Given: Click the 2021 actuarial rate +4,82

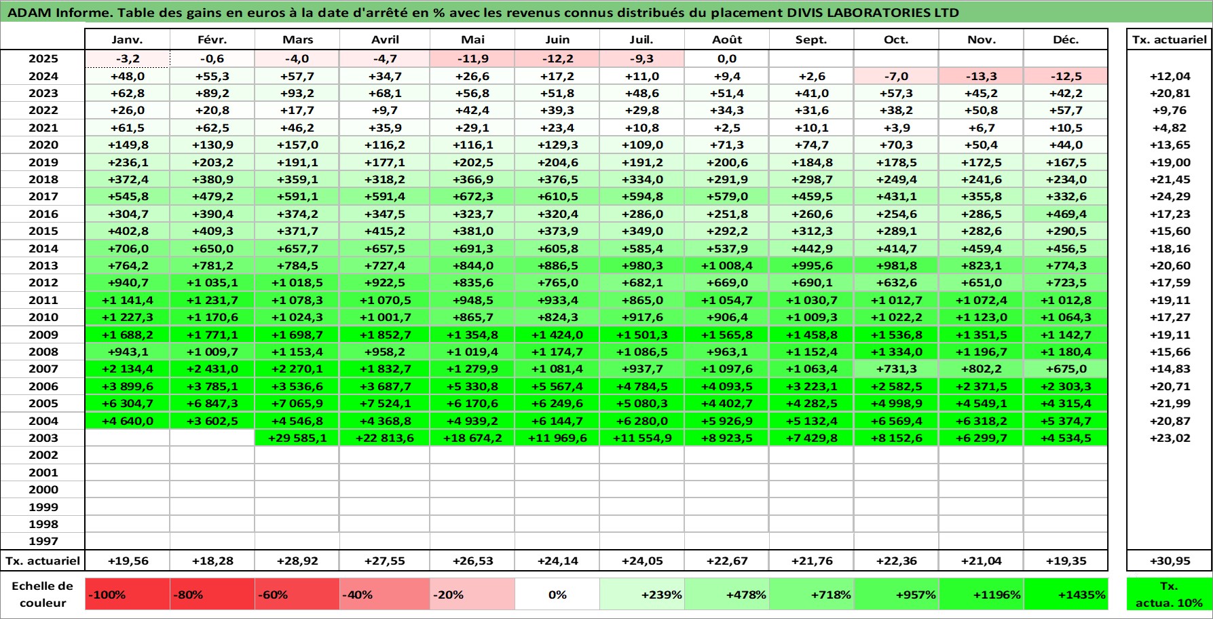Looking at the screenshot, I should click(1169, 128).
